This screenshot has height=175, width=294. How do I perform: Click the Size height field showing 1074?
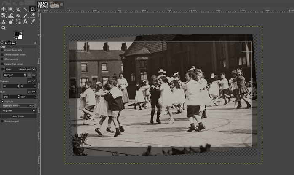[27, 97]
